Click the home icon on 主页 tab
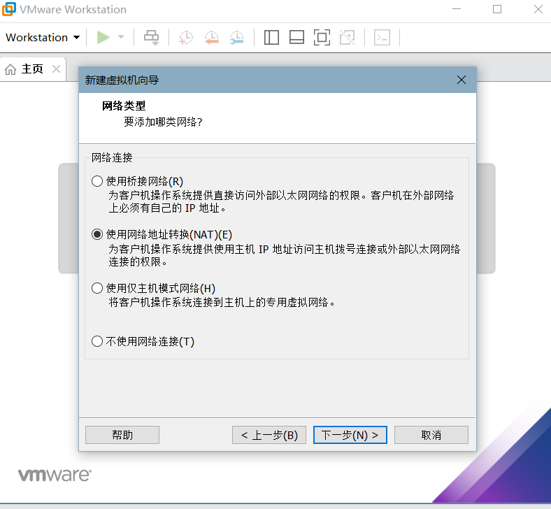Viewport: 551px width, 509px height. click(x=10, y=69)
